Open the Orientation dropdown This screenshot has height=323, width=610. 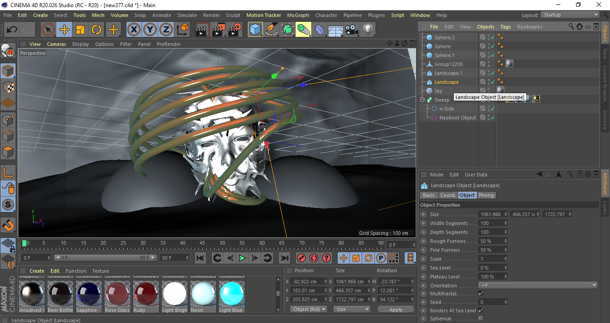click(x=538, y=285)
